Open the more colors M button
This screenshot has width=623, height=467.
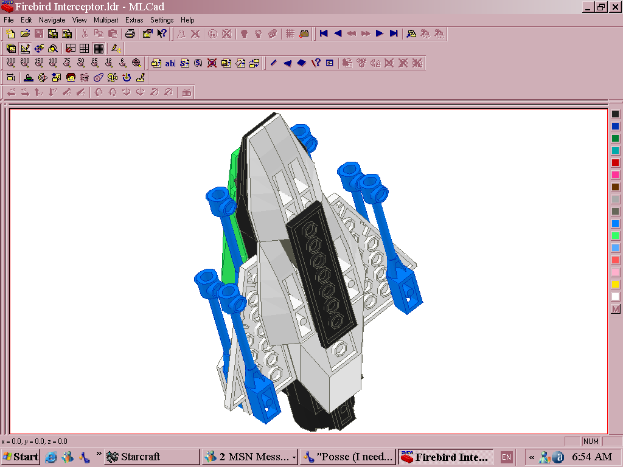616,309
